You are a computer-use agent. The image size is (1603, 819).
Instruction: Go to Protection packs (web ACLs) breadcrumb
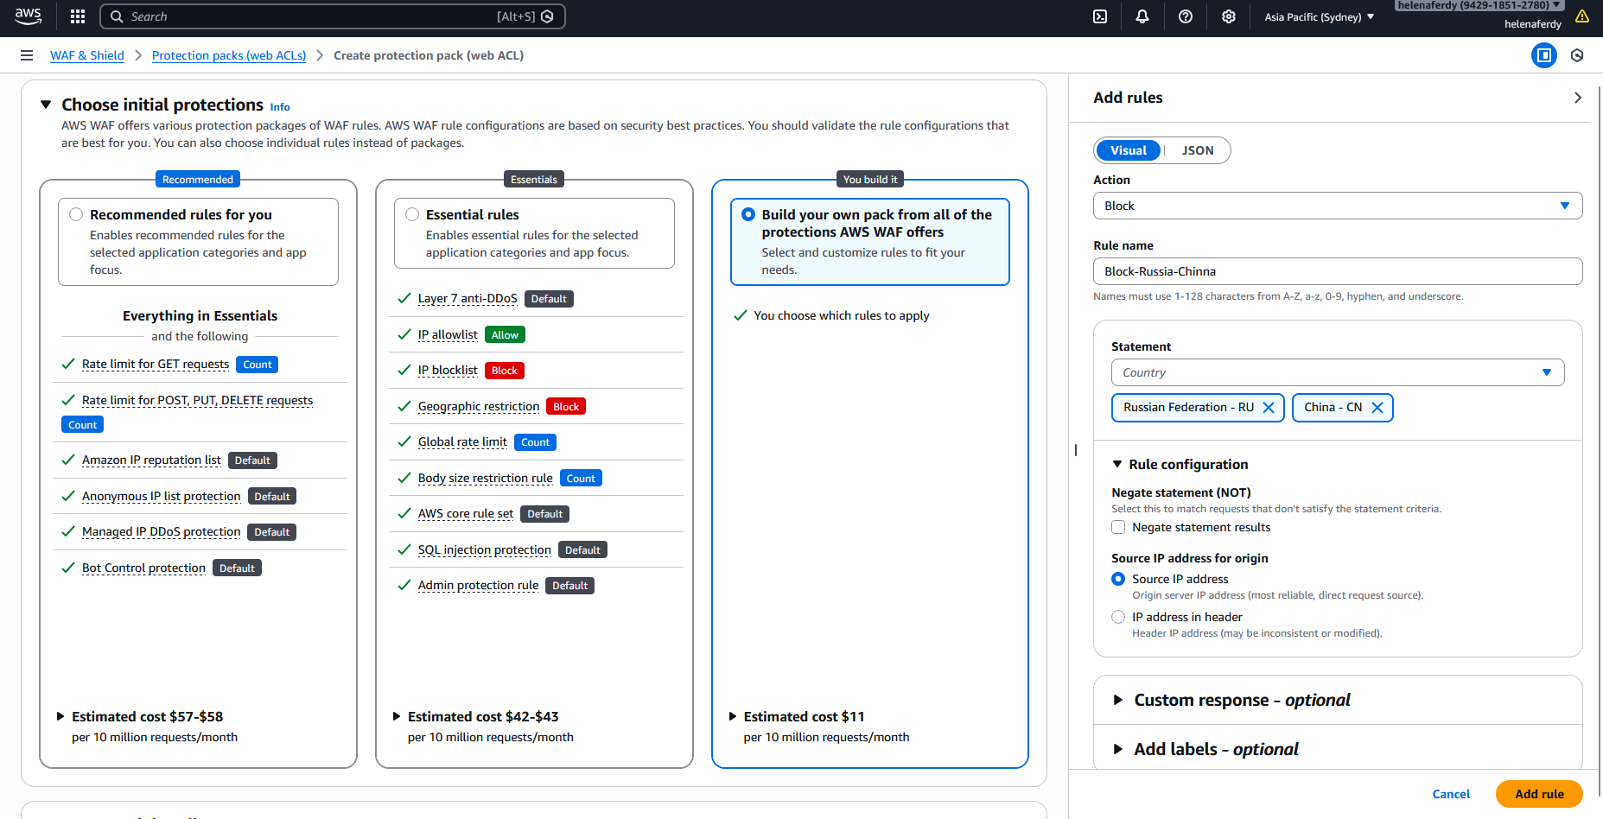(x=229, y=55)
